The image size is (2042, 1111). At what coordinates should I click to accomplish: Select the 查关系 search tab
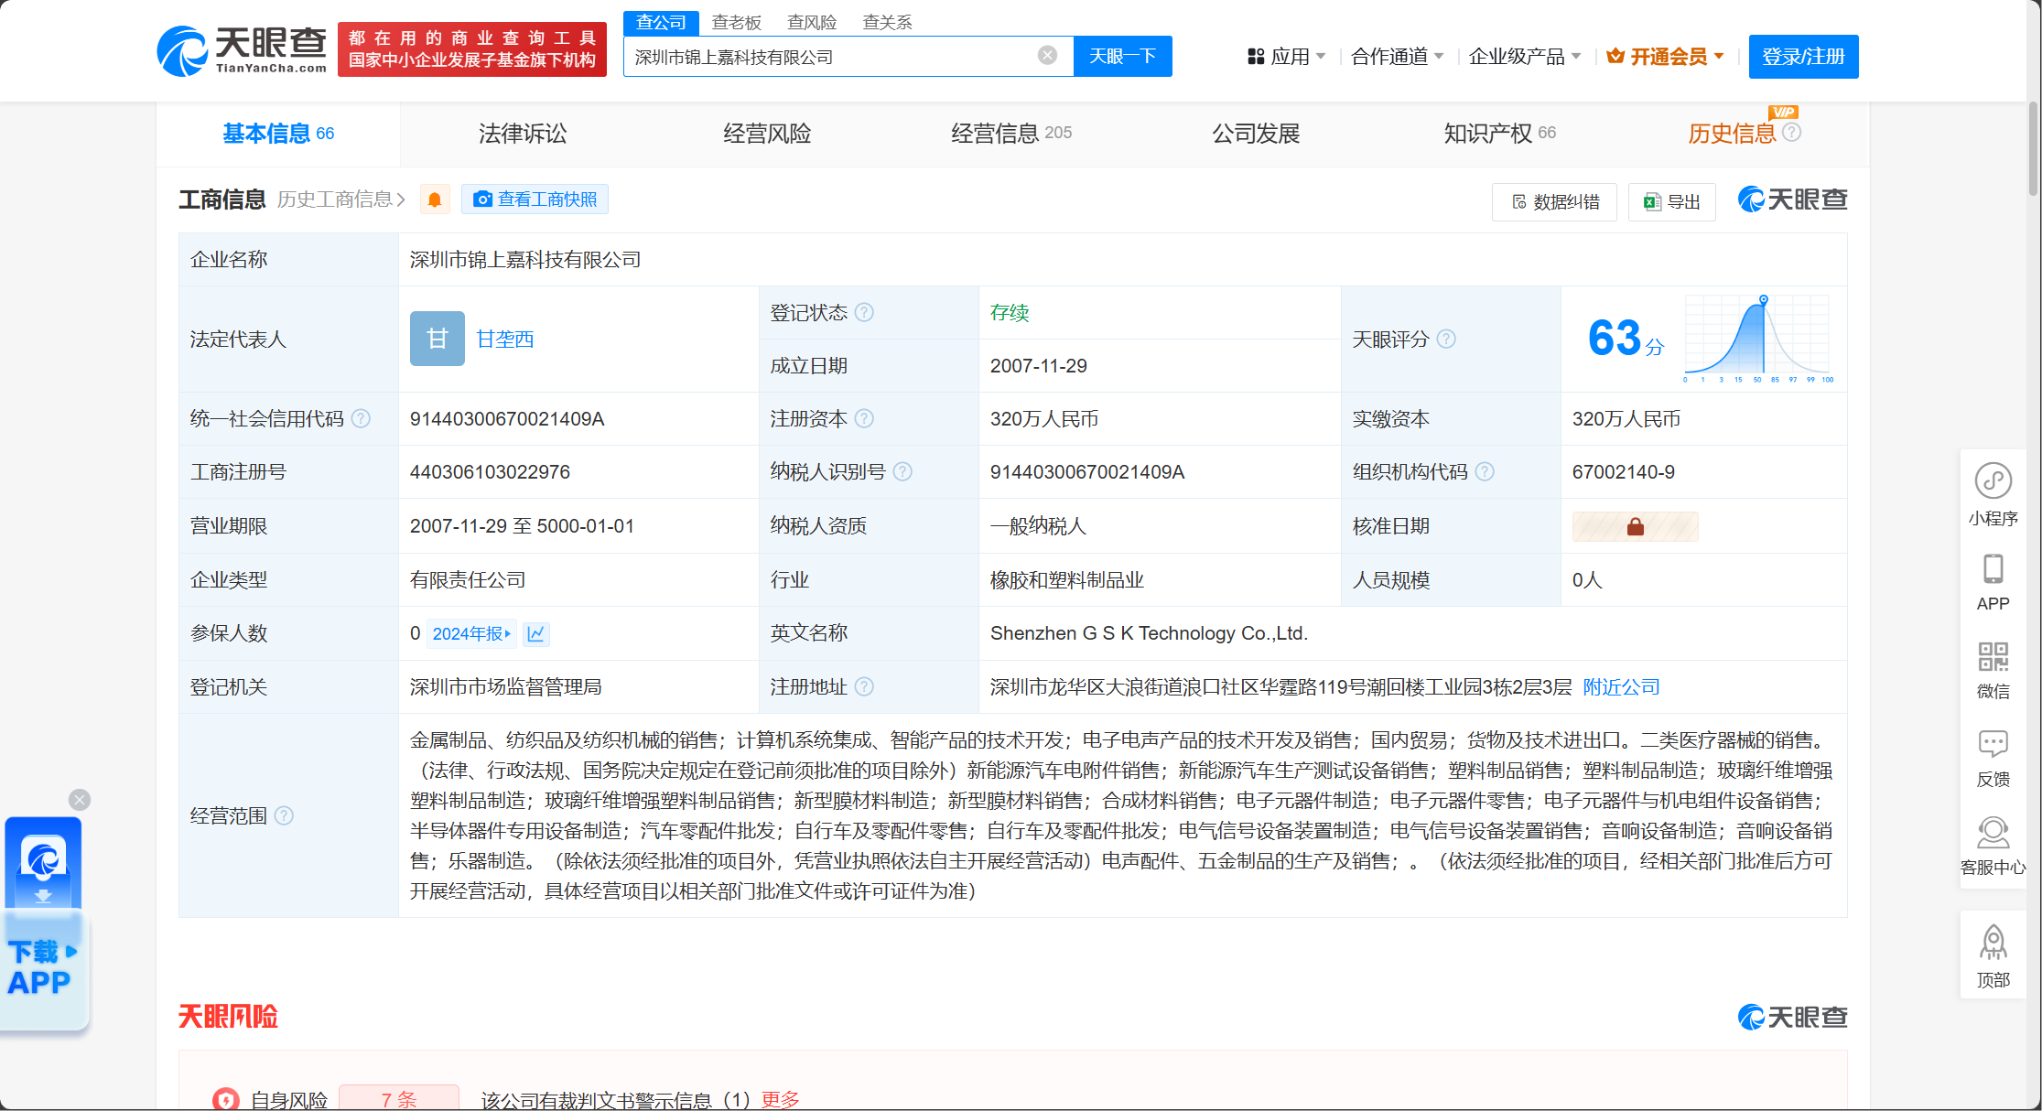click(887, 22)
